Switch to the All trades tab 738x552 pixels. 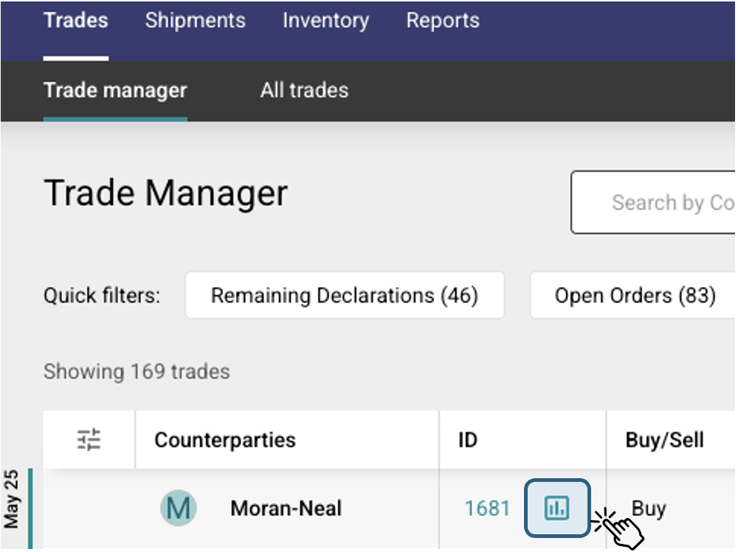(x=303, y=90)
